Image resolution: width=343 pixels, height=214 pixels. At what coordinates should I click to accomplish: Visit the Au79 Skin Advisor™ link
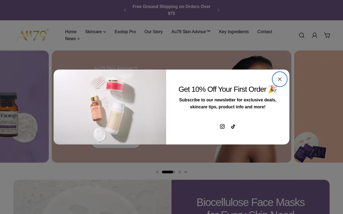[x=191, y=32]
